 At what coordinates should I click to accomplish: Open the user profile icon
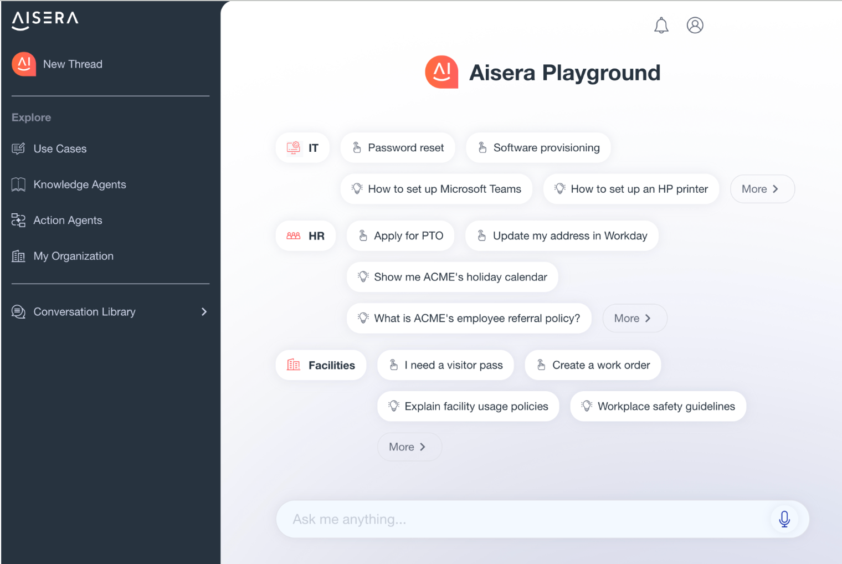[695, 25]
